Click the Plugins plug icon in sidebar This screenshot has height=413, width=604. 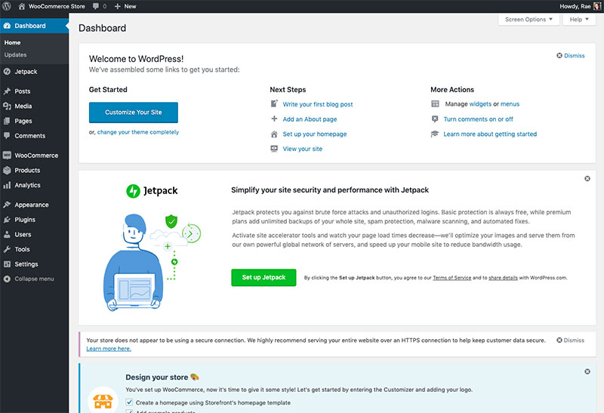7,220
